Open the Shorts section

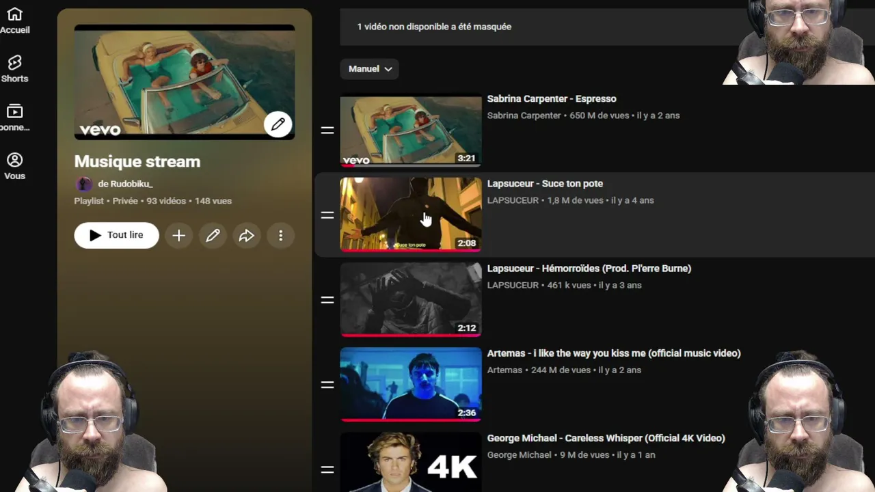point(14,69)
